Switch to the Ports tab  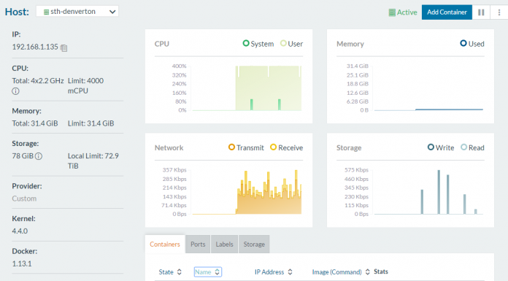(x=198, y=245)
